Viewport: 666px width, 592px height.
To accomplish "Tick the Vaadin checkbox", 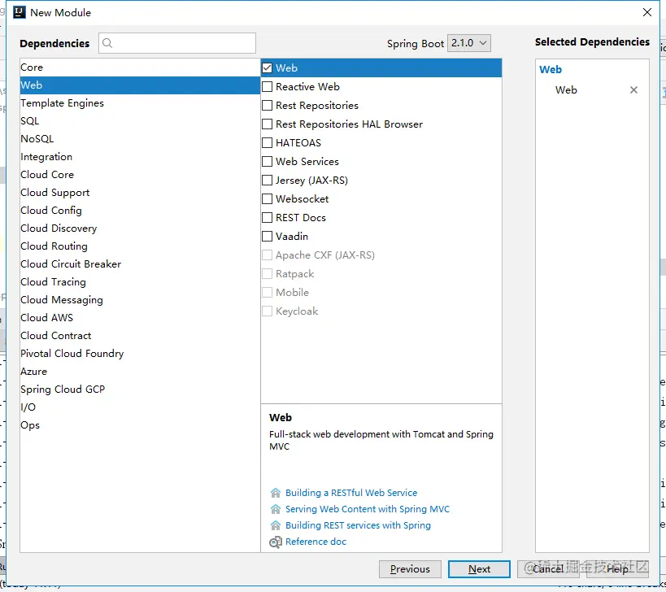I will coord(268,236).
